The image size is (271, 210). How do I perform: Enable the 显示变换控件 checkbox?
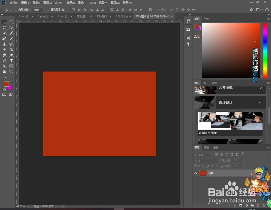(x=48, y=9)
